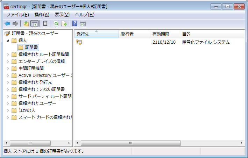
Task: Click the Forward arrow toolbar icon
Action: [x=15, y=24]
